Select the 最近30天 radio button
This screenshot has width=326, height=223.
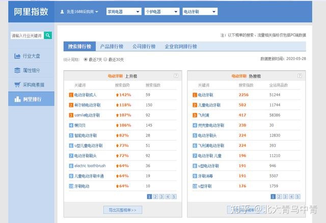click(x=105, y=60)
